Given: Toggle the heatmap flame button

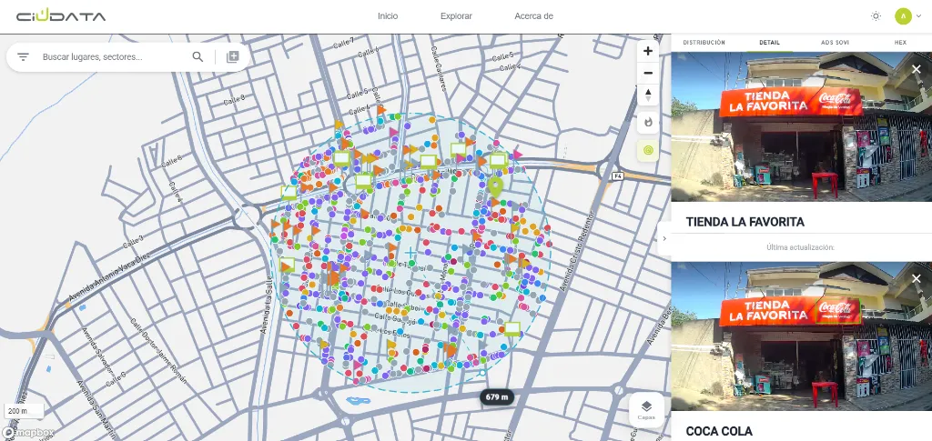Looking at the screenshot, I should (x=648, y=122).
